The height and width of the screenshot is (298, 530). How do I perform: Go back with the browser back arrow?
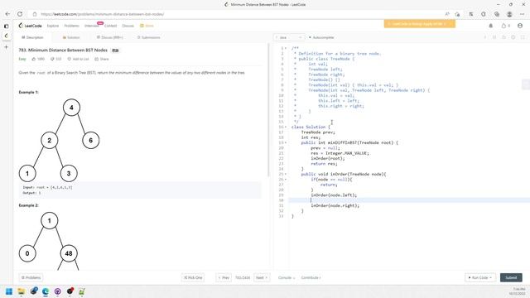pos(7,14)
